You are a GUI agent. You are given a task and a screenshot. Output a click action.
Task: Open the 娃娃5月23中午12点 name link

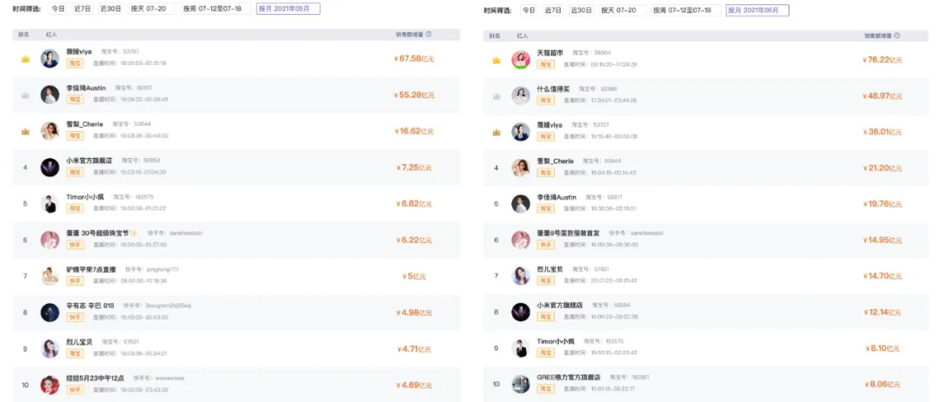pyautogui.click(x=96, y=378)
